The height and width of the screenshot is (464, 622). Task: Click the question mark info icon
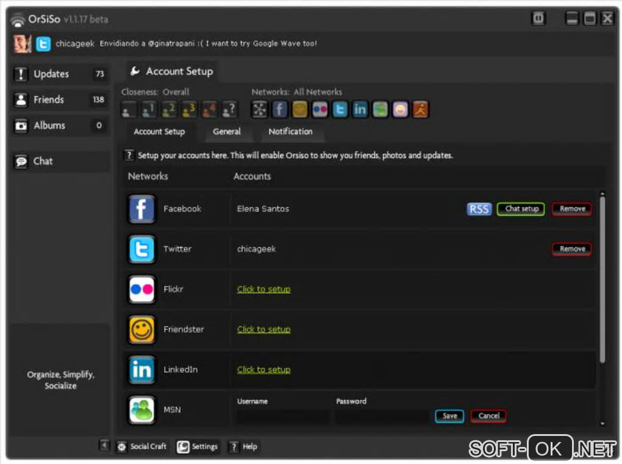point(129,155)
